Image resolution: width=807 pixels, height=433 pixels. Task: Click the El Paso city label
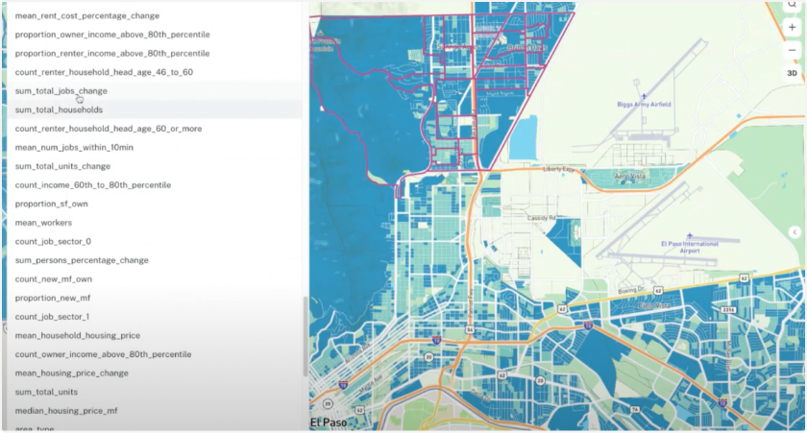click(x=329, y=422)
